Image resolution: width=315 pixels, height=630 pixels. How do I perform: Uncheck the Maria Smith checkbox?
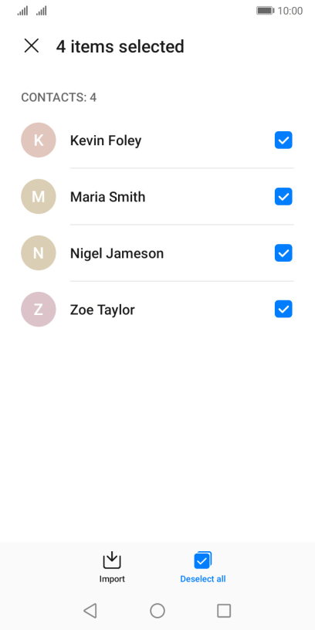283,196
